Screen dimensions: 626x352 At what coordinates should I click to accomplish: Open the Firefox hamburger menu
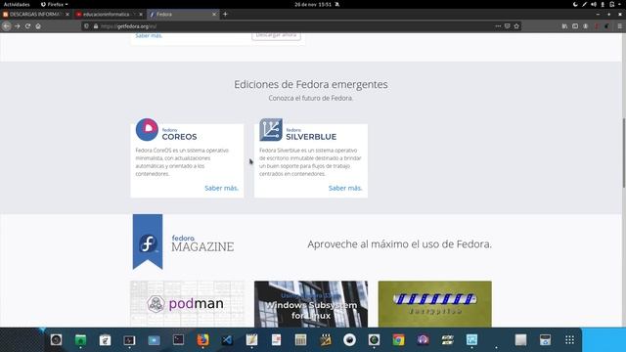[619, 26]
